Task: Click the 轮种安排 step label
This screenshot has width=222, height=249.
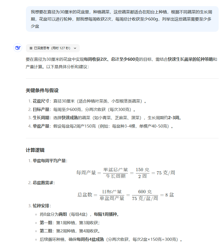Action: pyautogui.click(x=41, y=206)
